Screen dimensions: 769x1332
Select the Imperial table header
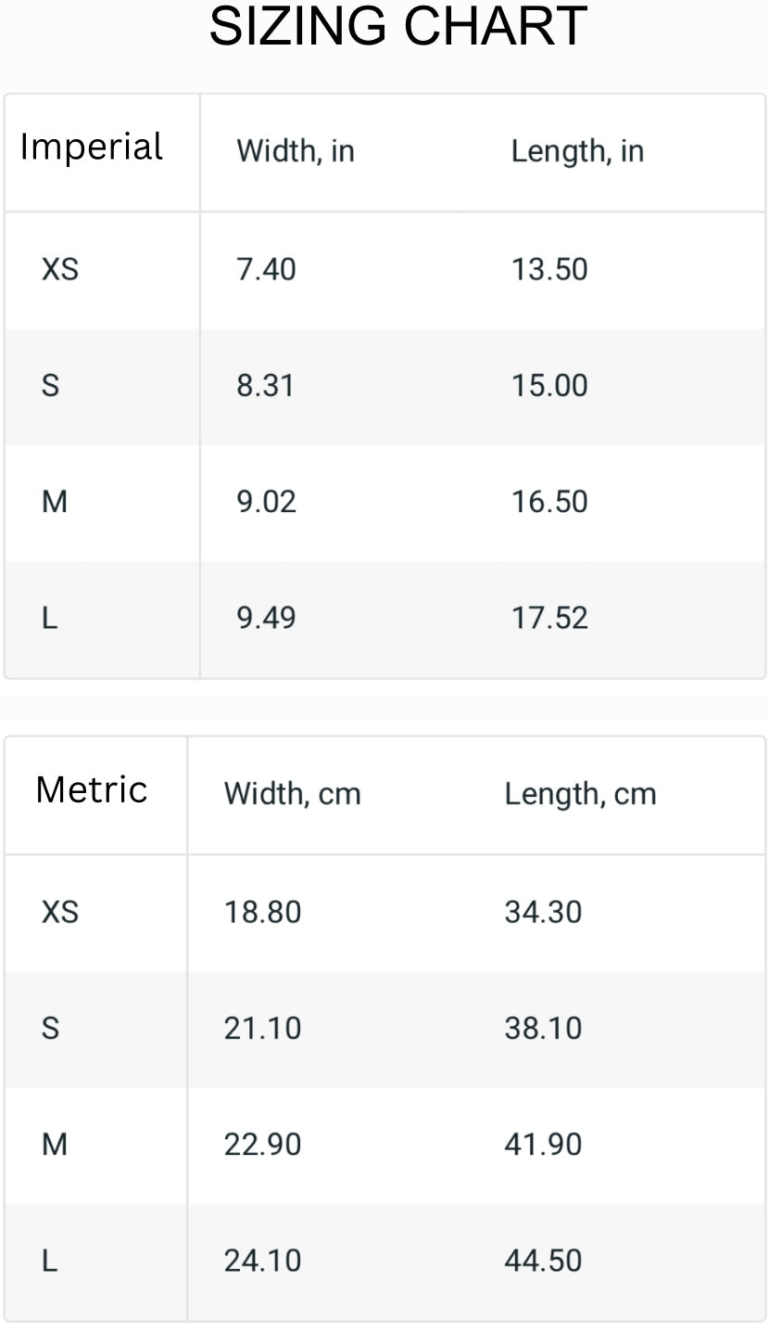[x=91, y=148]
